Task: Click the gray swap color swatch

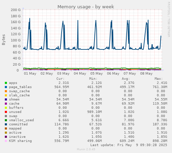Action: click(6, 116)
